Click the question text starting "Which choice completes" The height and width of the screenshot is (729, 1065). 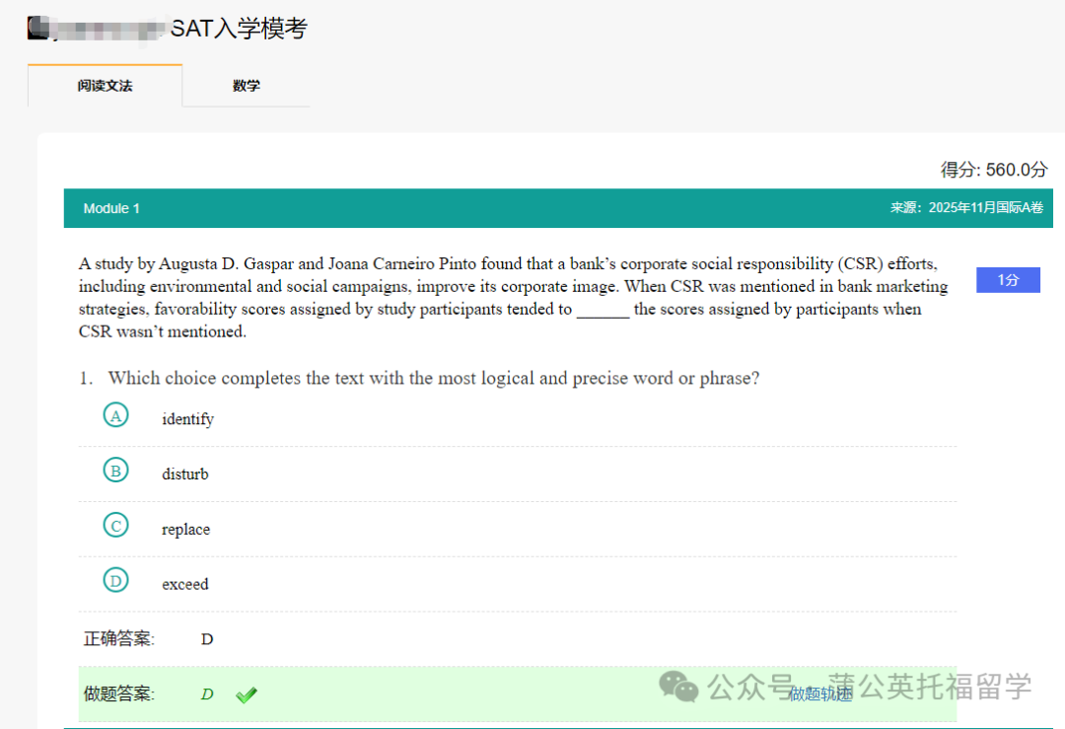433,379
